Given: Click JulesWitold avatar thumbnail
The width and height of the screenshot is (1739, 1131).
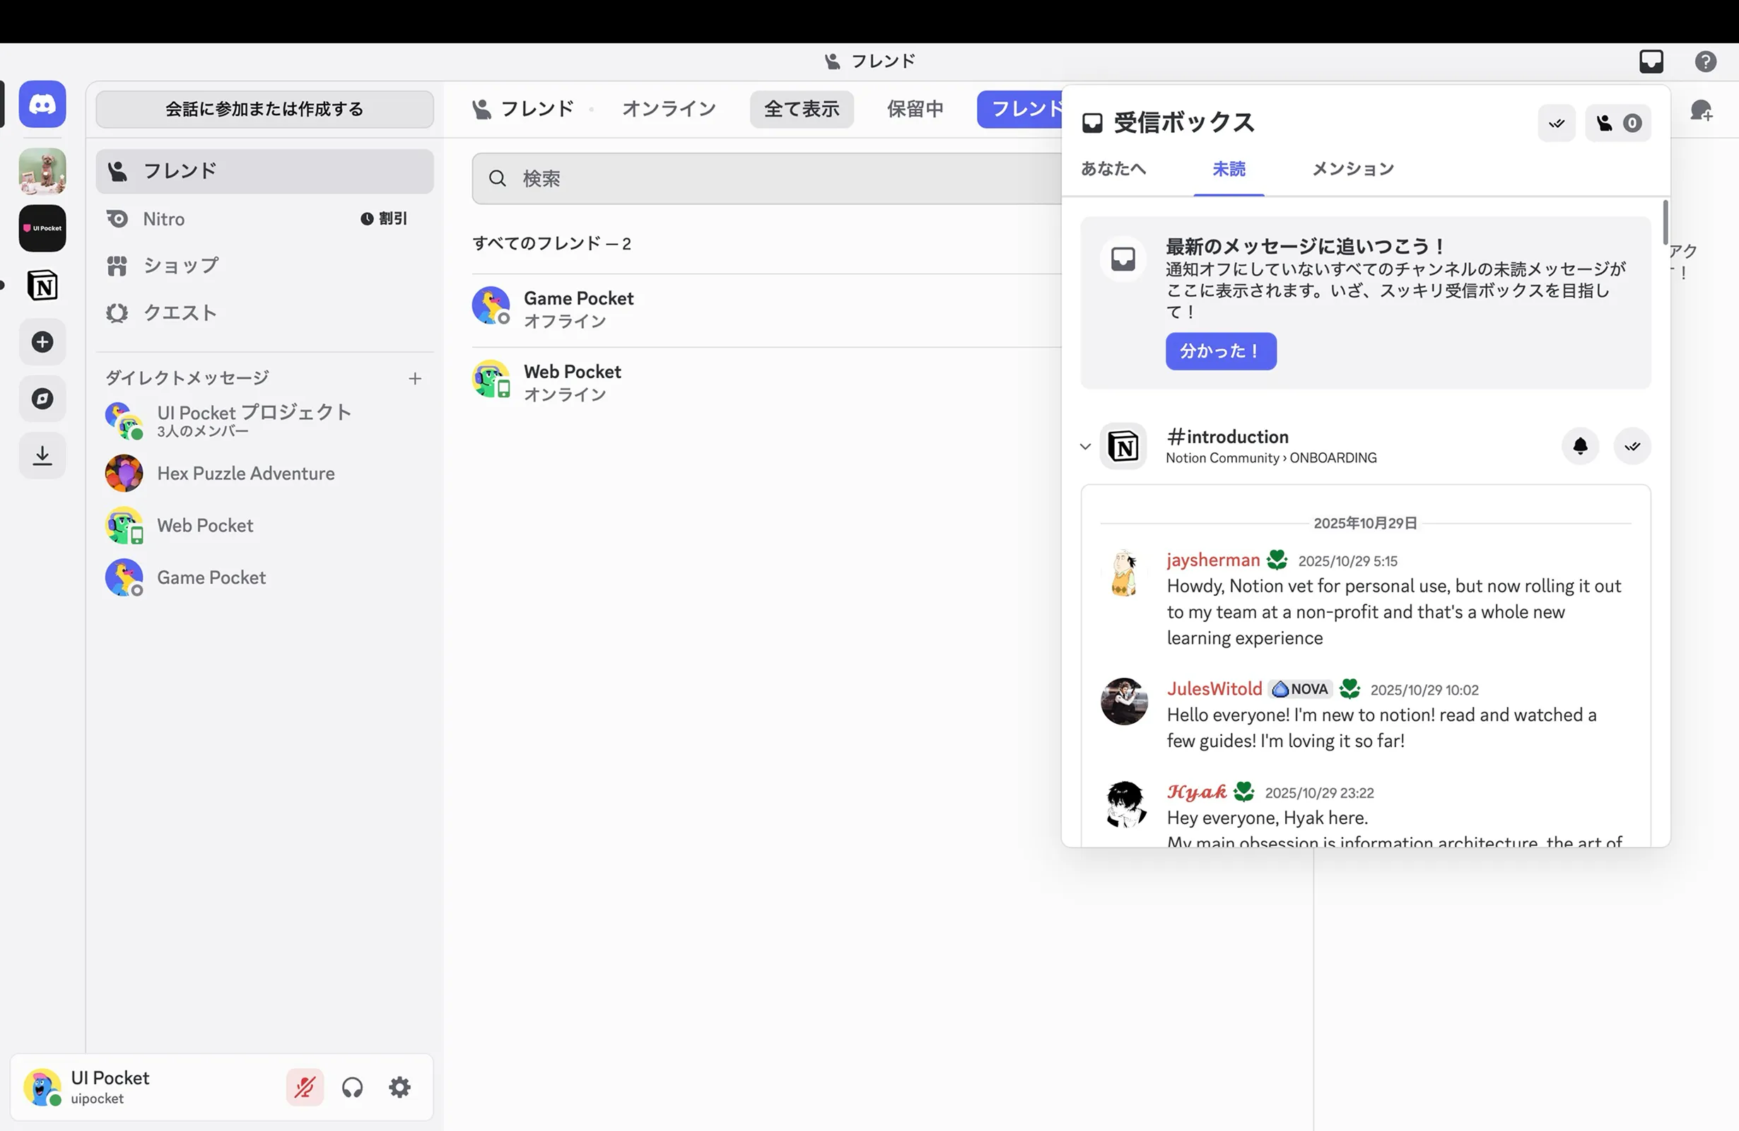Looking at the screenshot, I should click(1124, 701).
